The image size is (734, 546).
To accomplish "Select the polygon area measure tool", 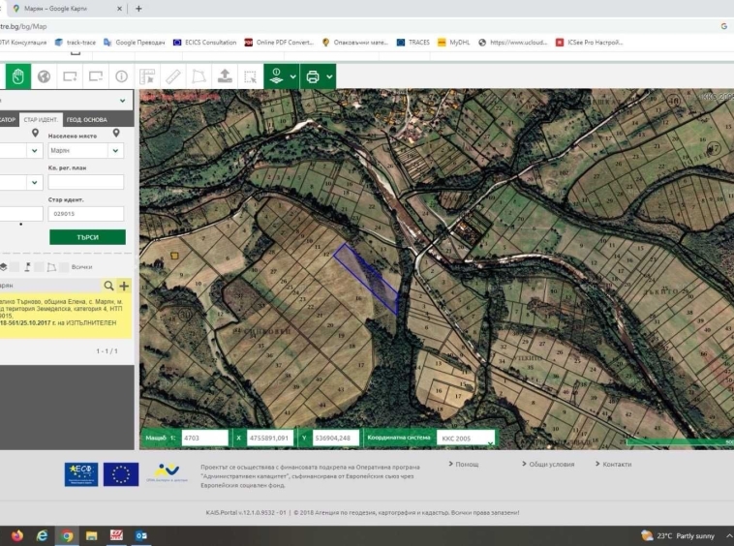I will [199, 76].
